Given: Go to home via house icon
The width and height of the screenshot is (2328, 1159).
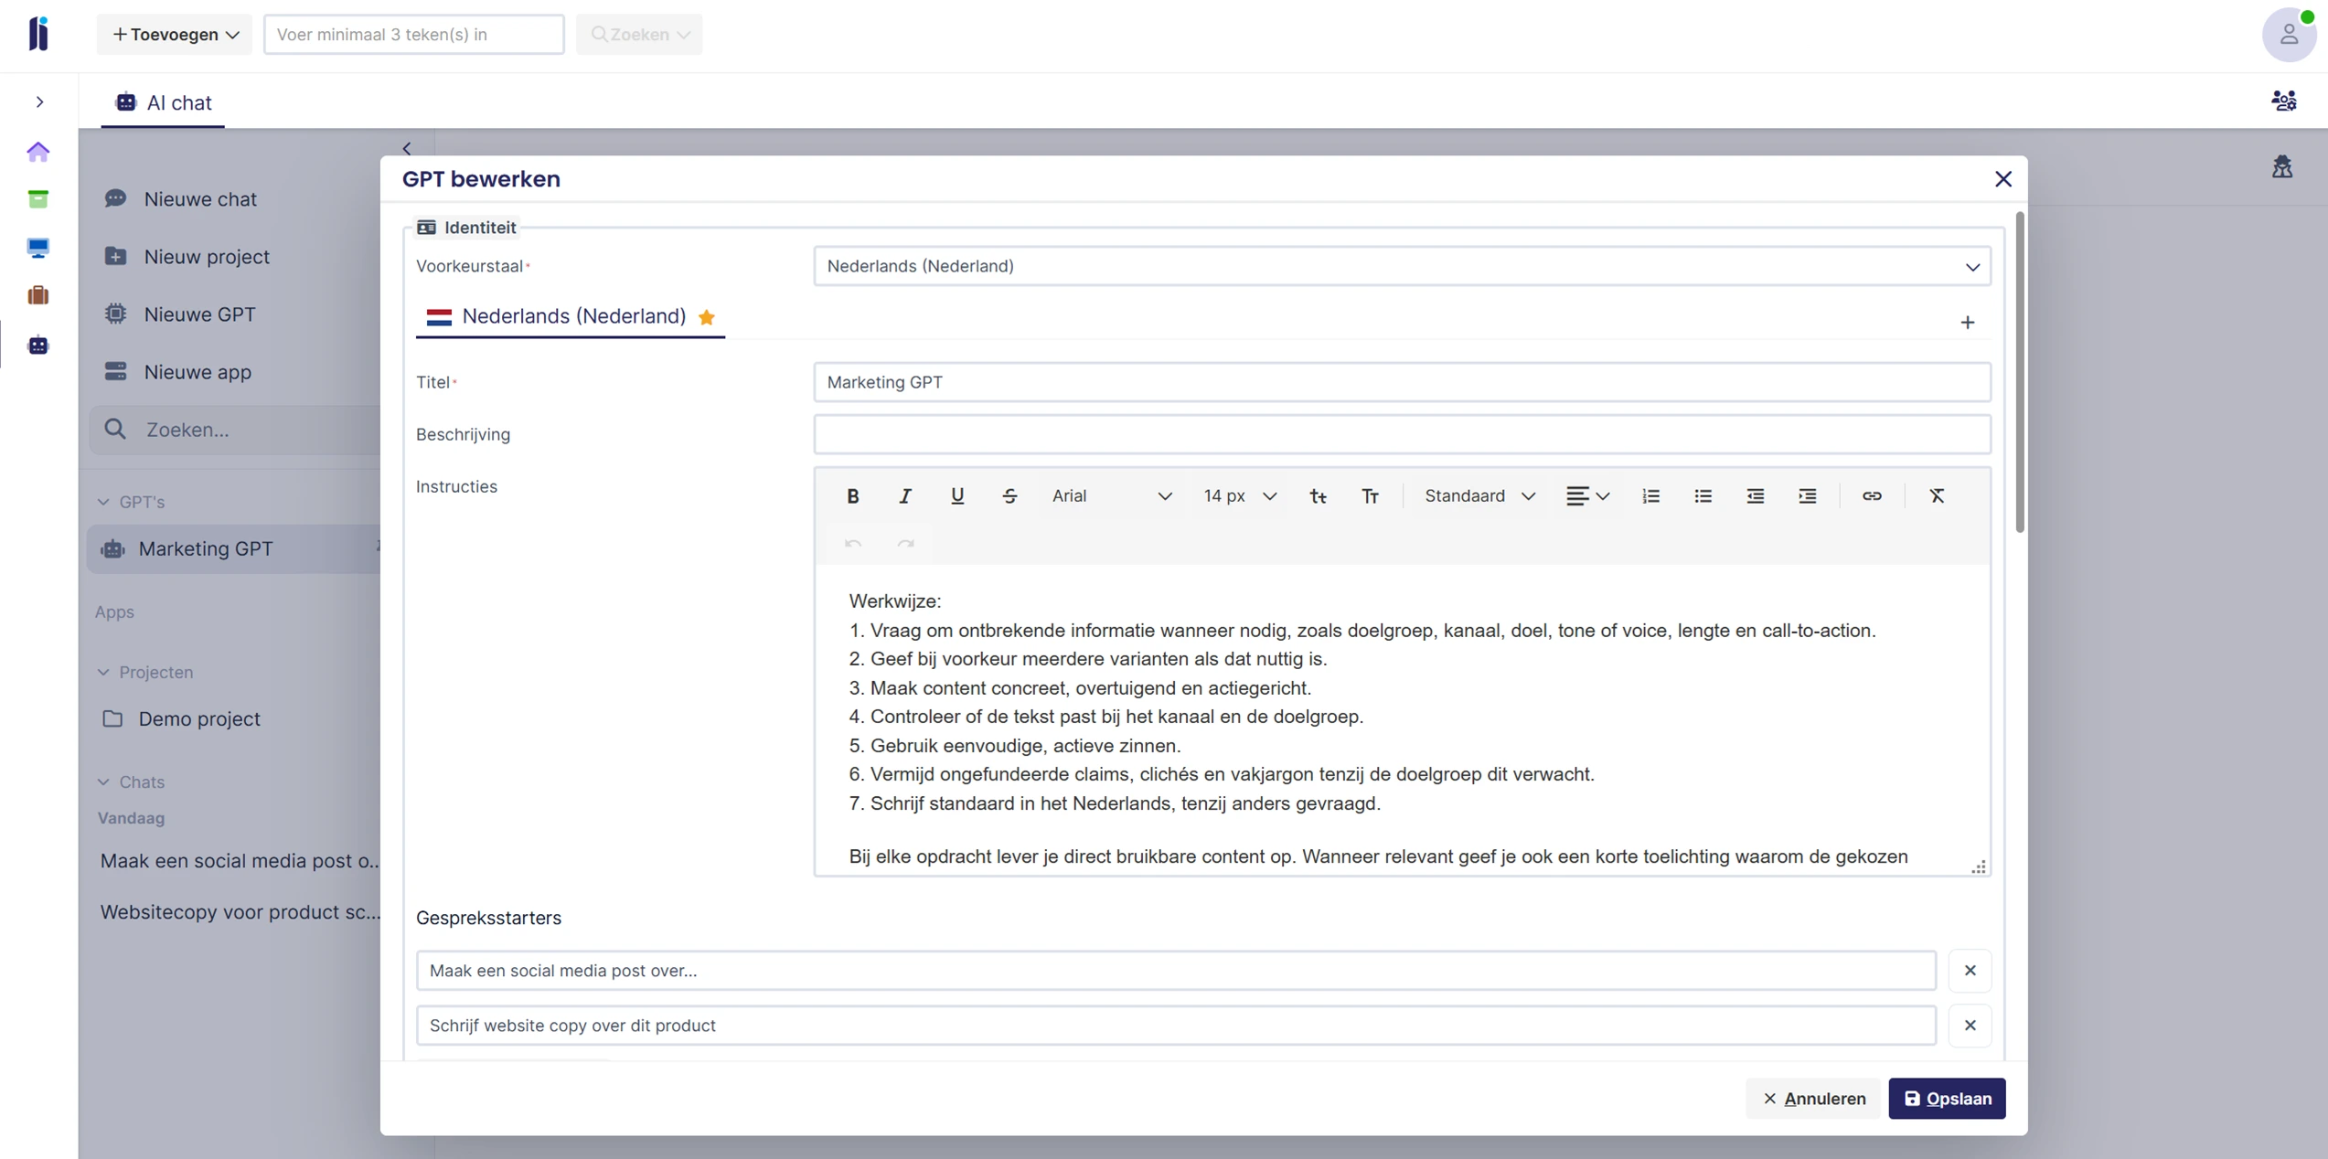Looking at the screenshot, I should tap(38, 151).
